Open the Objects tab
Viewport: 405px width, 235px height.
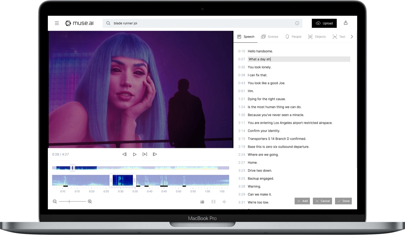(317, 37)
